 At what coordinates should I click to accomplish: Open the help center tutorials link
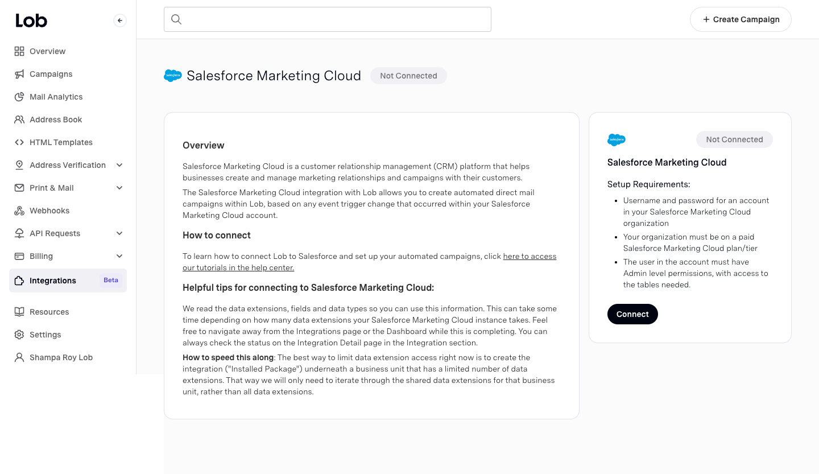pyautogui.click(x=369, y=262)
